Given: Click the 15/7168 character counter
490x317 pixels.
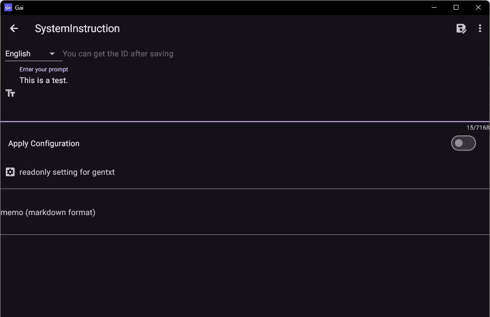Looking at the screenshot, I should (477, 128).
